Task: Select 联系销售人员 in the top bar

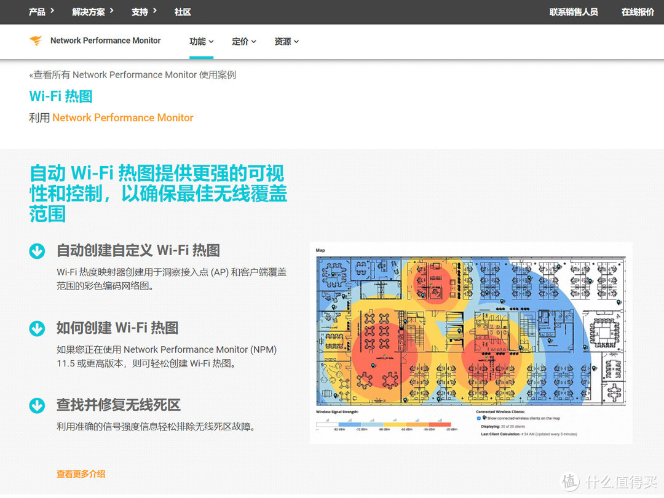Action: click(x=573, y=12)
